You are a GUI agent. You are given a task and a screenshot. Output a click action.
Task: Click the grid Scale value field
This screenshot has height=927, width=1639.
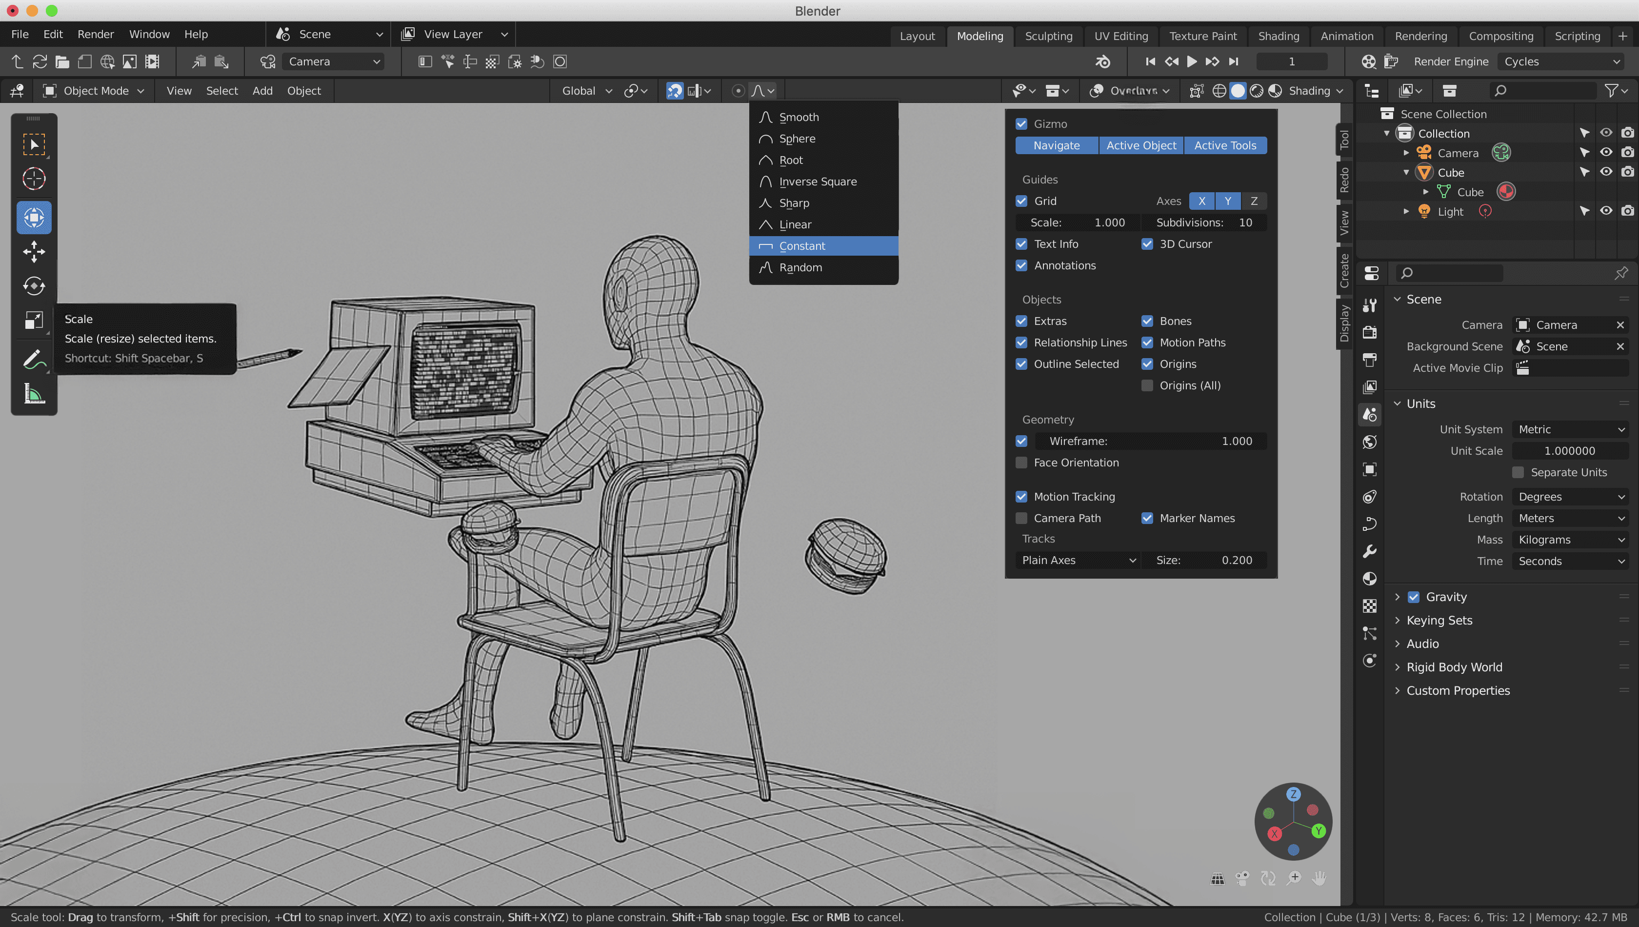tap(1077, 223)
